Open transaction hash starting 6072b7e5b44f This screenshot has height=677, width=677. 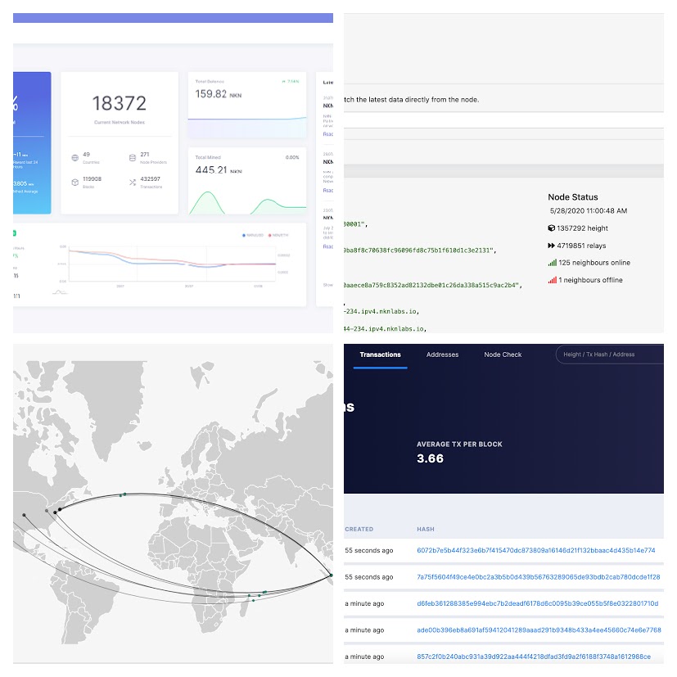point(536,550)
